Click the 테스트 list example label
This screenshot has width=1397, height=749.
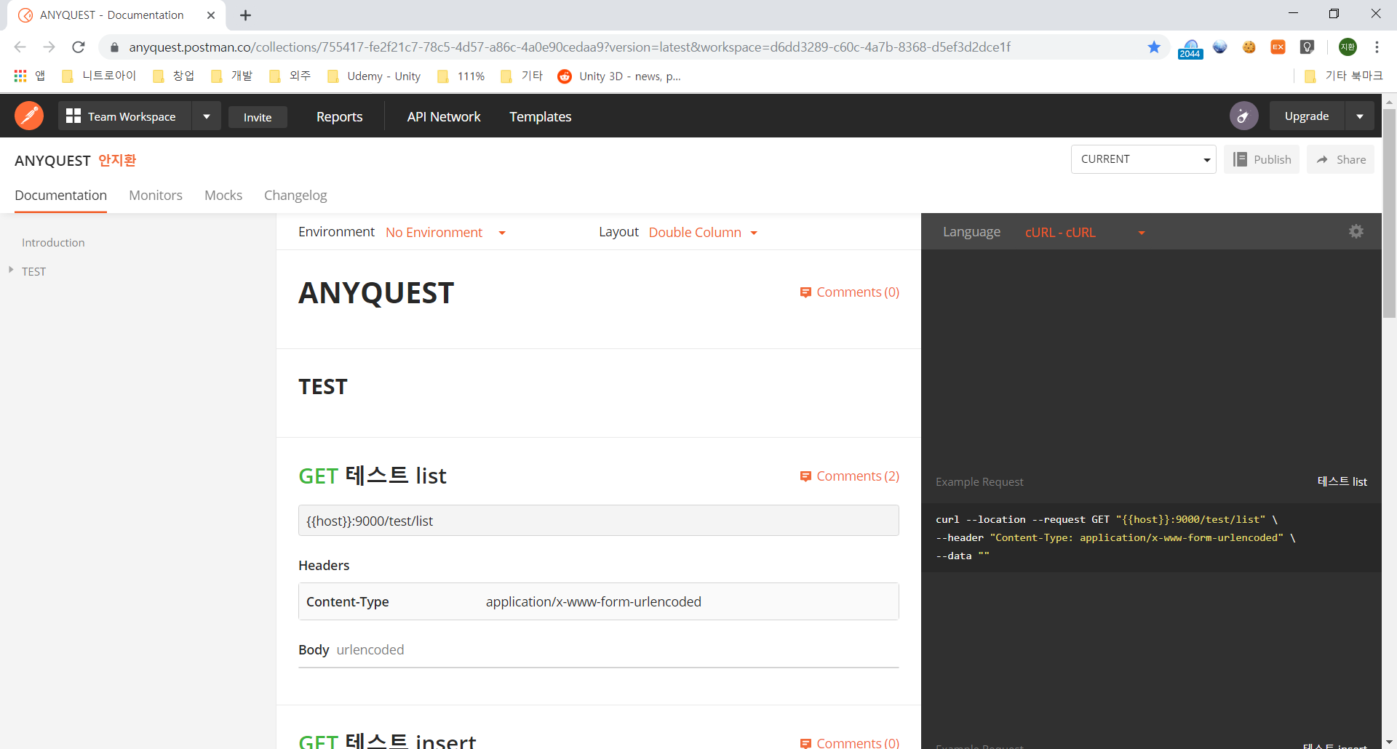tap(1342, 482)
